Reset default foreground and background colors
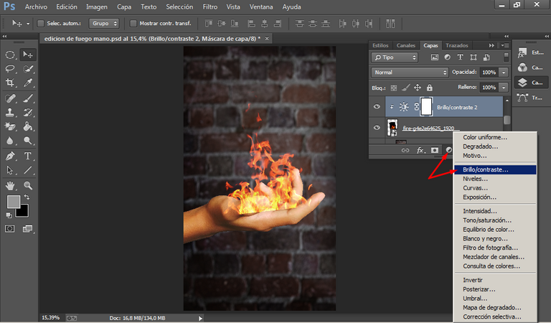The height and width of the screenshot is (323, 551). (9, 215)
